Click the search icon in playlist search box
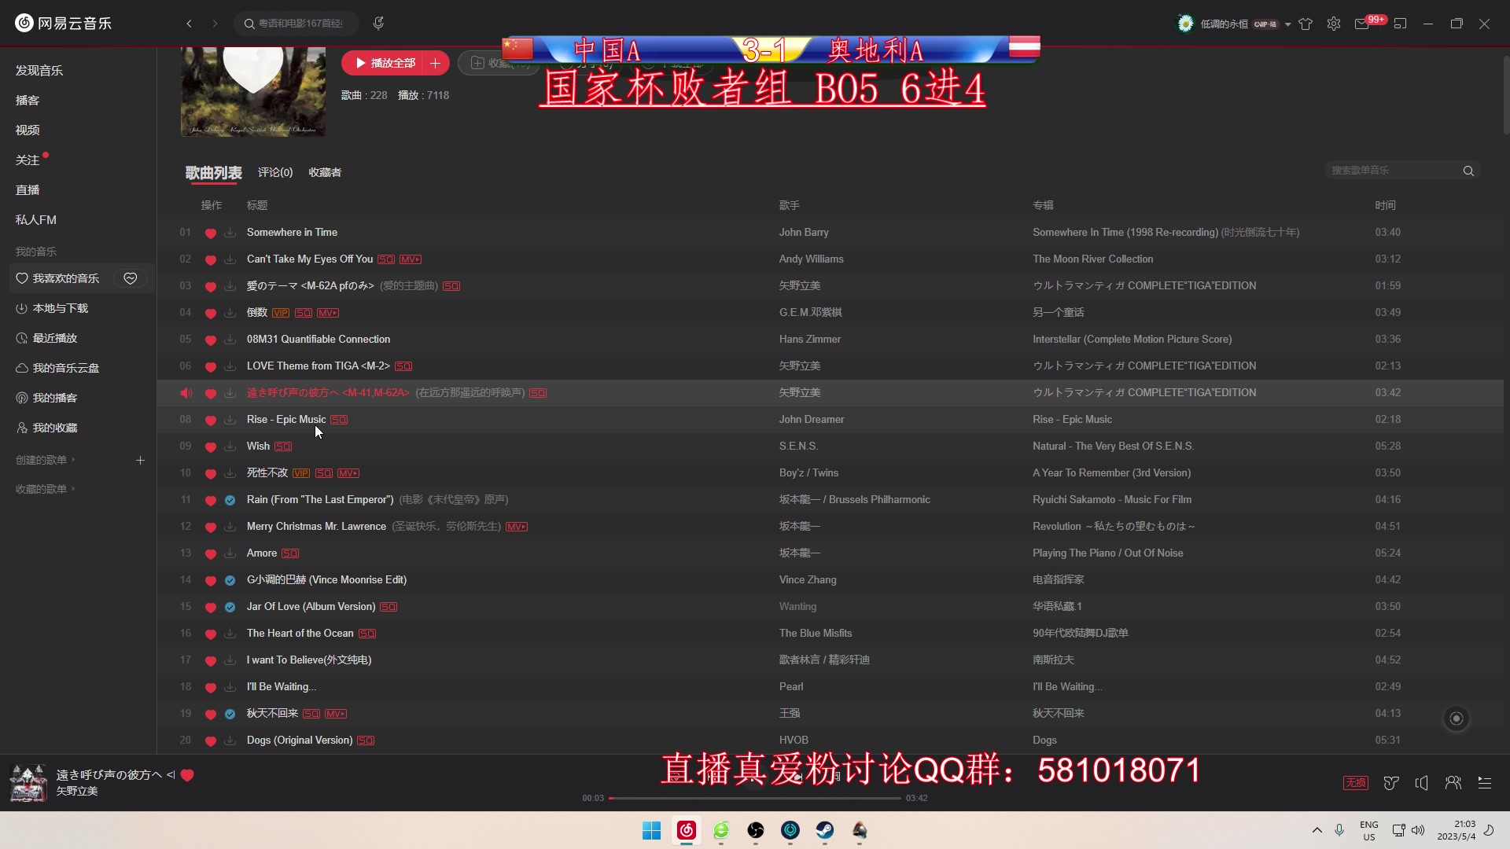The image size is (1510, 849). pos(1468,171)
